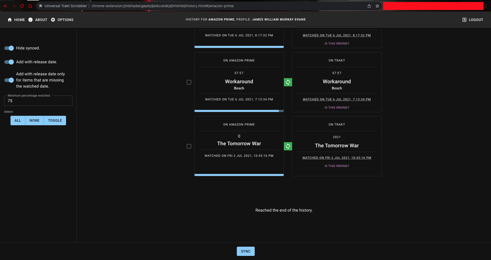This screenshot has width=491, height=260.
Task: Select the ALL button
Action: pos(17,120)
